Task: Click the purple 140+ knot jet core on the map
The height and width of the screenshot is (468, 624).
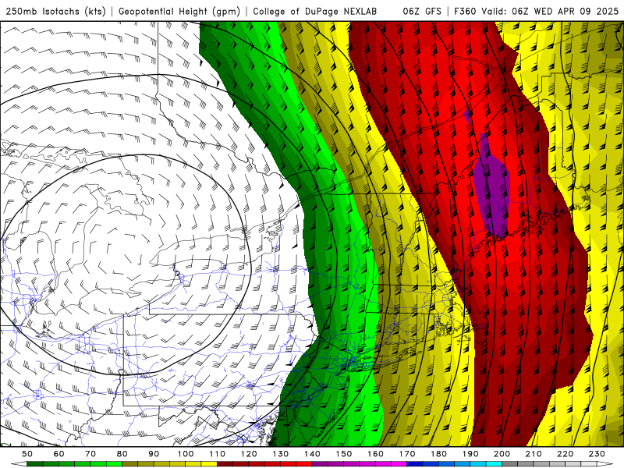Action: point(492,187)
